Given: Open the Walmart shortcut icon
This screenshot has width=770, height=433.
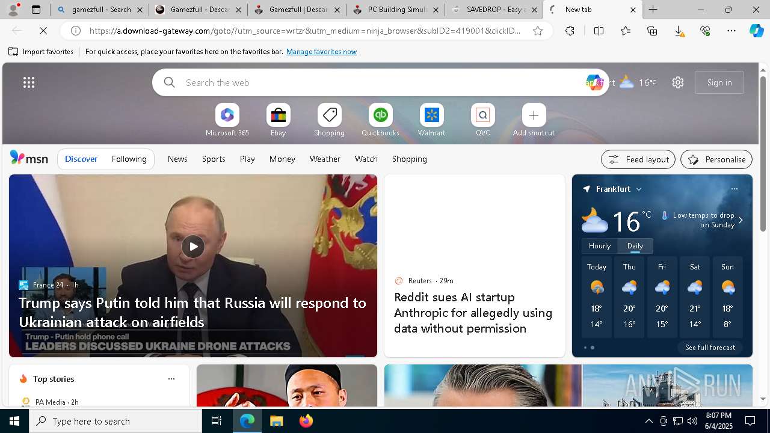Looking at the screenshot, I should (431, 115).
